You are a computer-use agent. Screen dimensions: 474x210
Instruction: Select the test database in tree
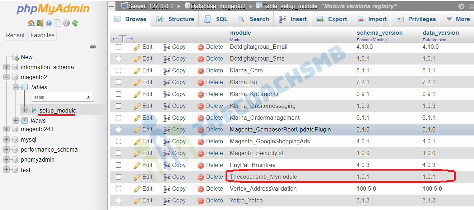coord(26,170)
